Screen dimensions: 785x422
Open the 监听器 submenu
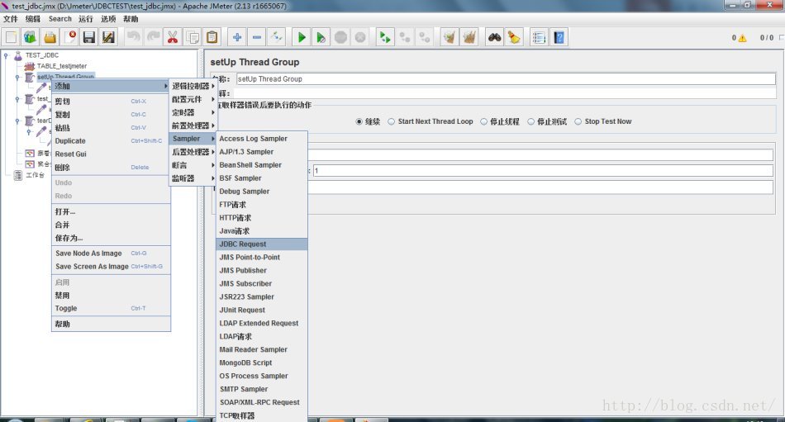[x=193, y=178]
